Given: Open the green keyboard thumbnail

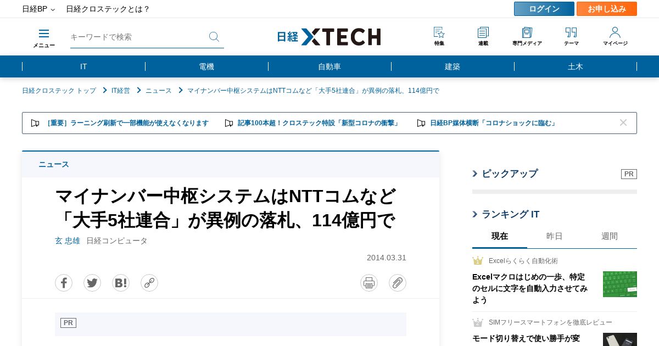Looking at the screenshot, I should click(x=620, y=284).
